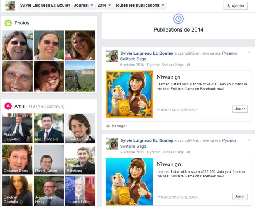Click the Niveau 90 title
255x208 pixels.
[x=169, y=164]
